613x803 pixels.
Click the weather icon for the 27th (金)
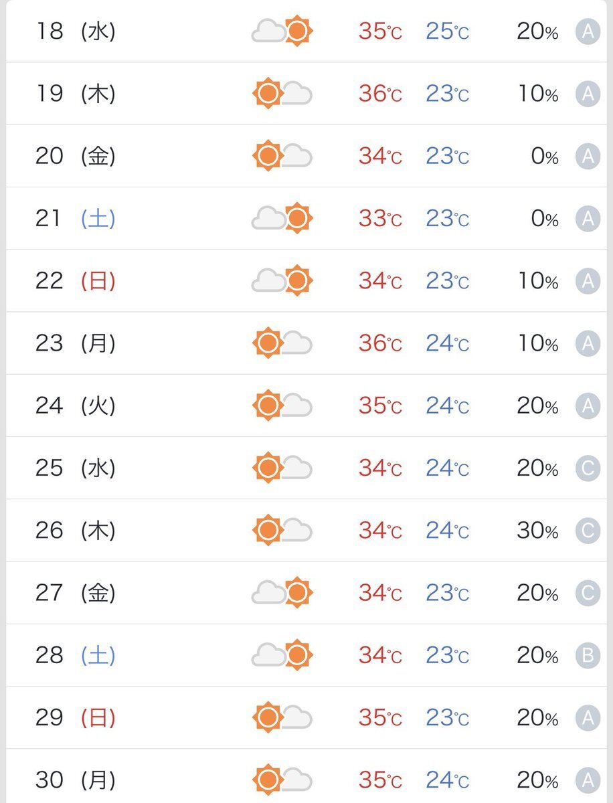[x=282, y=593]
